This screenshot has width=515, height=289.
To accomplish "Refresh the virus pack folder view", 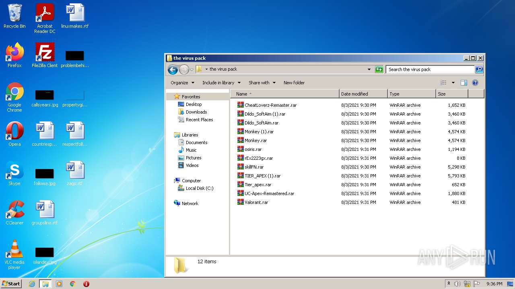I will [379, 69].
